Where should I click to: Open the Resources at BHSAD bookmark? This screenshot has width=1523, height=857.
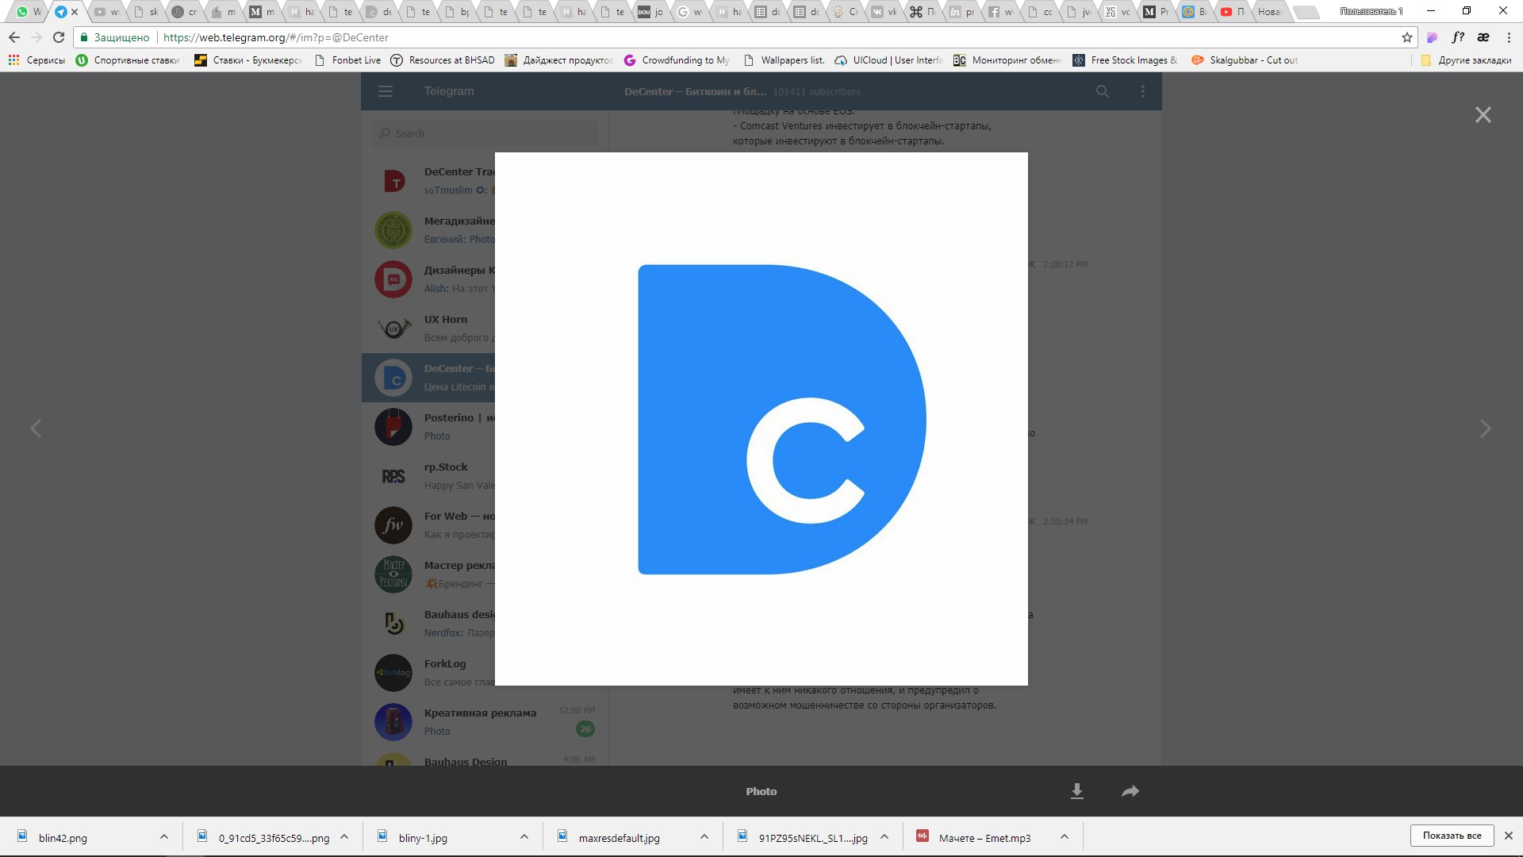[443, 60]
